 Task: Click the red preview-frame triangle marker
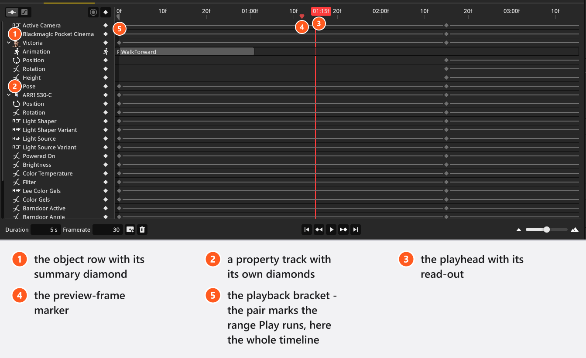click(302, 17)
